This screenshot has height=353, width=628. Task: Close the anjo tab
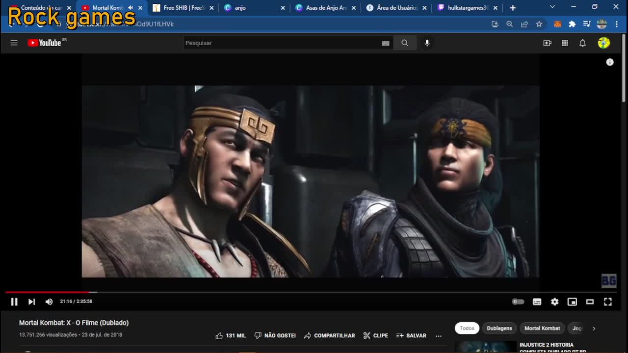click(283, 8)
